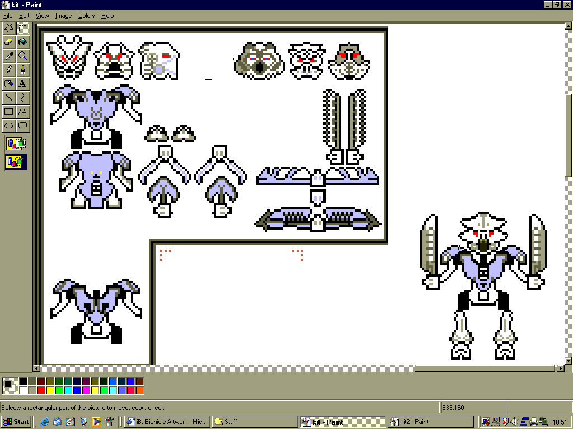Open the Colors menu
Screen dimensions: 573x429
[x=86, y=16]
